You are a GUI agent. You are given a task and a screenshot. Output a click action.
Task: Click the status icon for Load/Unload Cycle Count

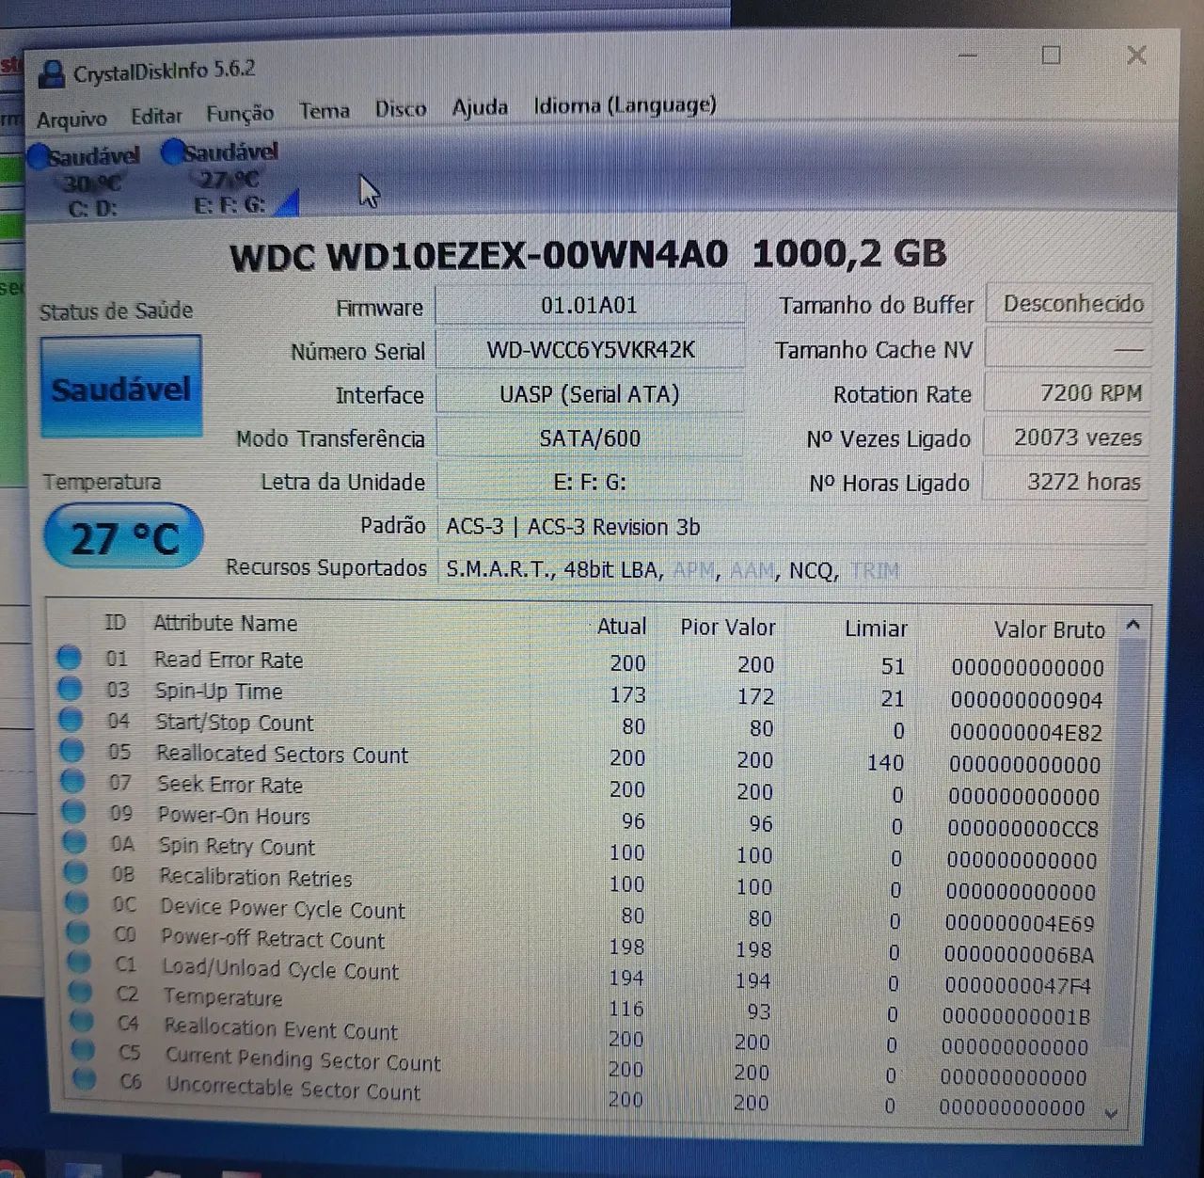click(80, 963)
